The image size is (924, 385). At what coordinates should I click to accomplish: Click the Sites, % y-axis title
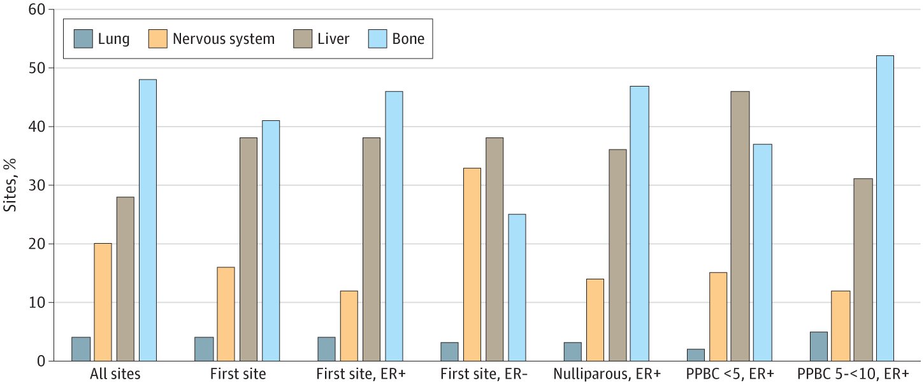tap(11, 185)
